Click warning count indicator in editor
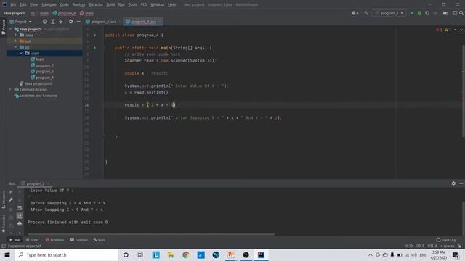 (x=448, y=30)
